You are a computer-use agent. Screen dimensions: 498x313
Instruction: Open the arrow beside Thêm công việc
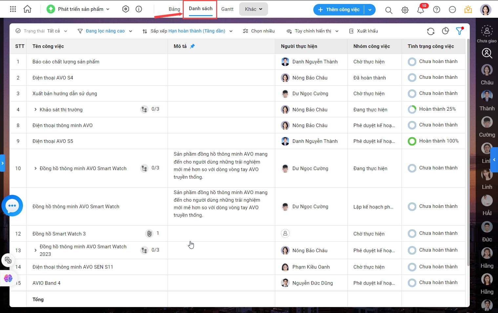click(x=370, y=10)
